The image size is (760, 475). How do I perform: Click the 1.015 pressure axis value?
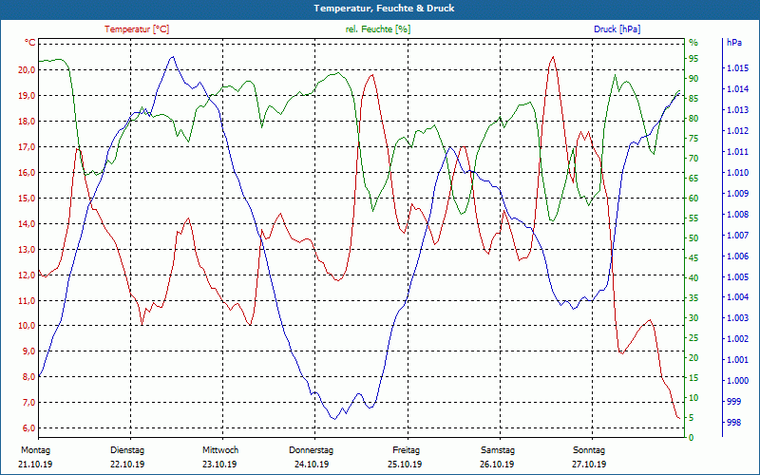tap(738, 68)
